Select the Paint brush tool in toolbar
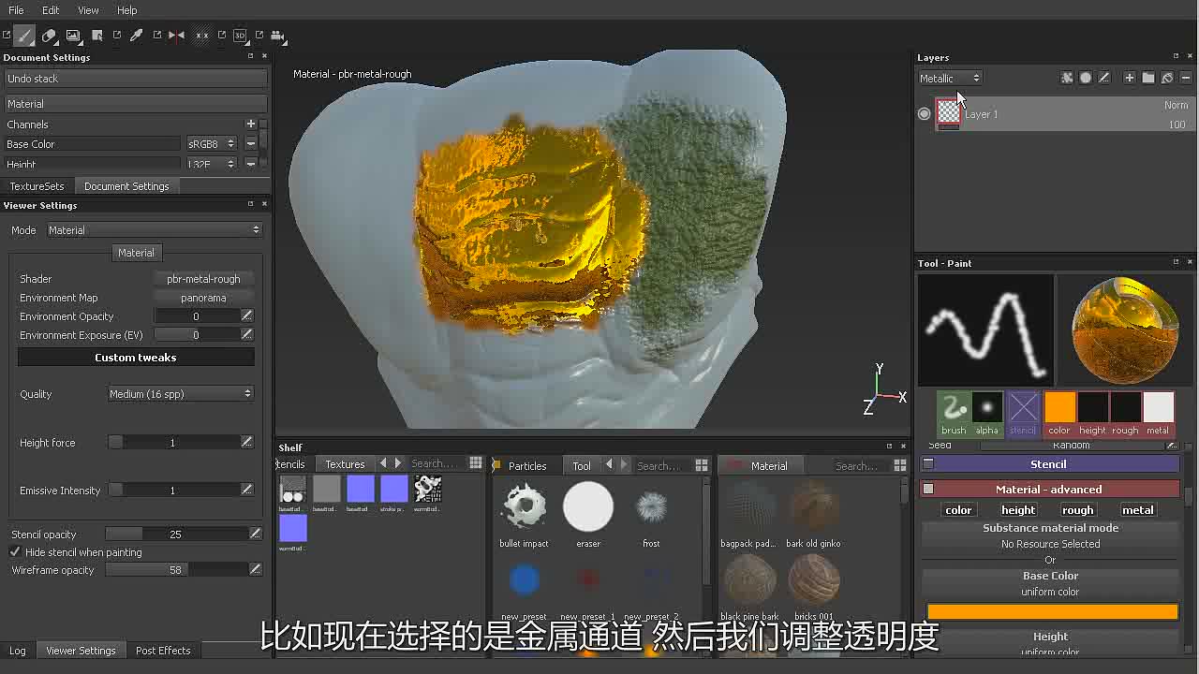1199x674 pixels. (x=25, y=36)
